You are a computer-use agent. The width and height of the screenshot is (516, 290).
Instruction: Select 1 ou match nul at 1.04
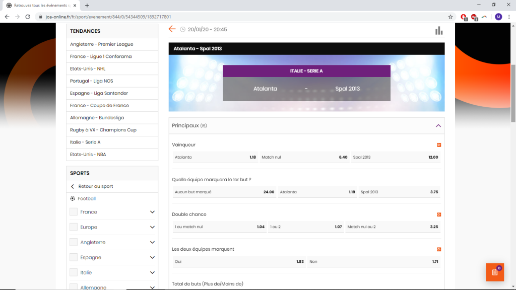(220, 227)
